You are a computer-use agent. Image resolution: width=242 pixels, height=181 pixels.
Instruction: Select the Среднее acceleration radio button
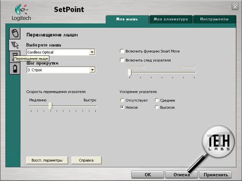pos(157,100)
